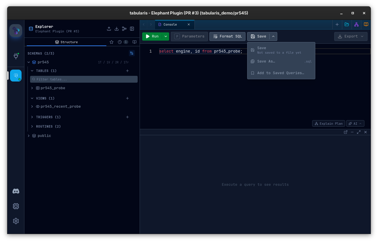The image size is (378, 242).
Task: Expand the results panel to fullscreen
Action: [x=359, y=132]
